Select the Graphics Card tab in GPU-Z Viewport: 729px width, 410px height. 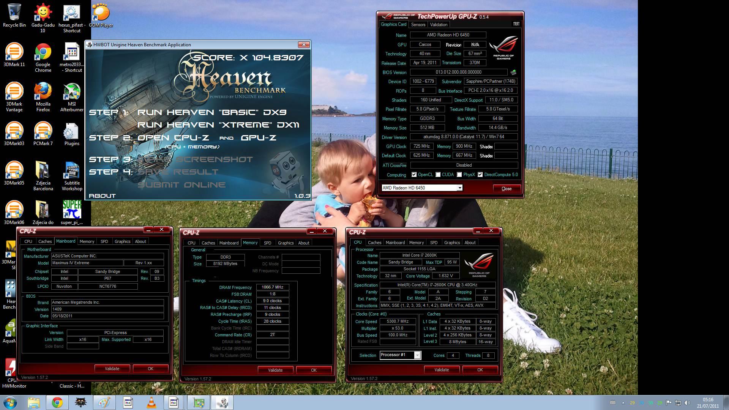tap(394, 24)
